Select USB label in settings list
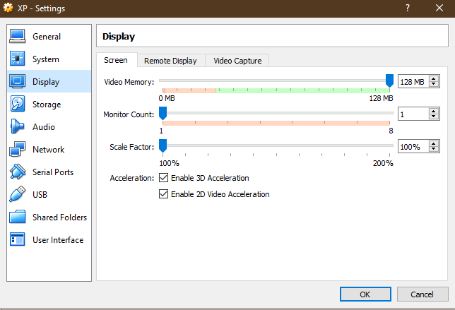This screenshot has width=455, height=310. coord(40,195)
